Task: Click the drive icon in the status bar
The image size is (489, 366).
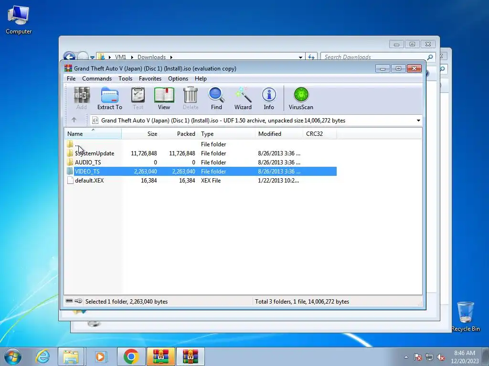Action: (69, 301)
